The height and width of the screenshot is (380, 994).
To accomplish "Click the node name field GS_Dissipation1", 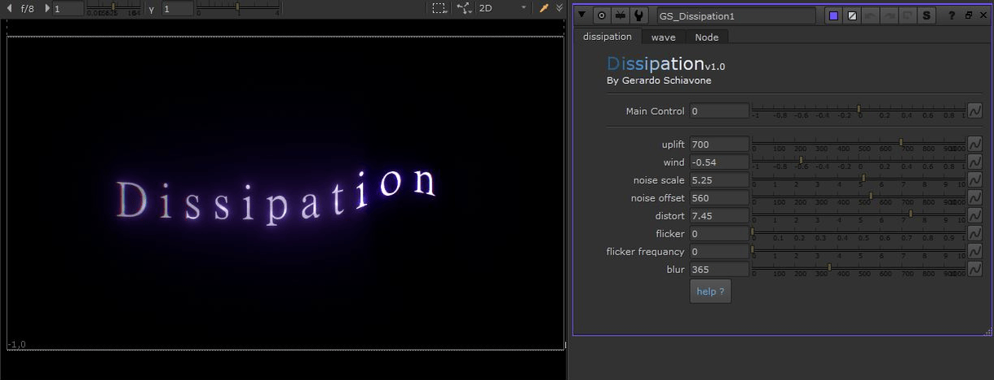I will 736,15.
